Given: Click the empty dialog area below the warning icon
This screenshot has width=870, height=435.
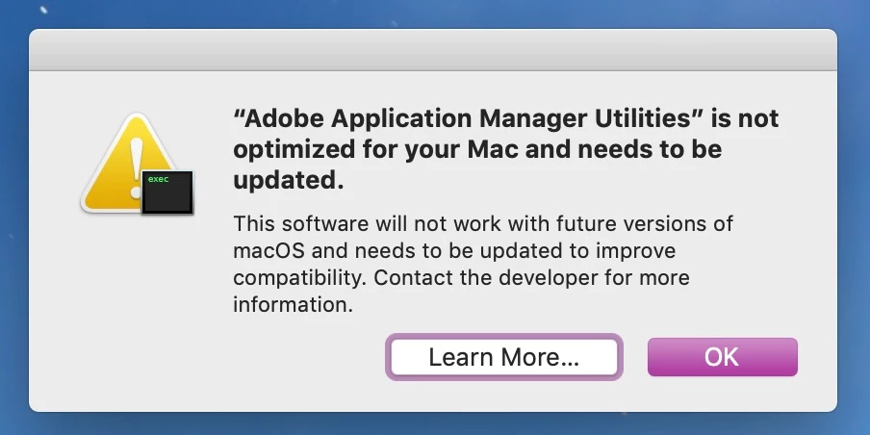Looking at the screenshot, I should [135, 308].
